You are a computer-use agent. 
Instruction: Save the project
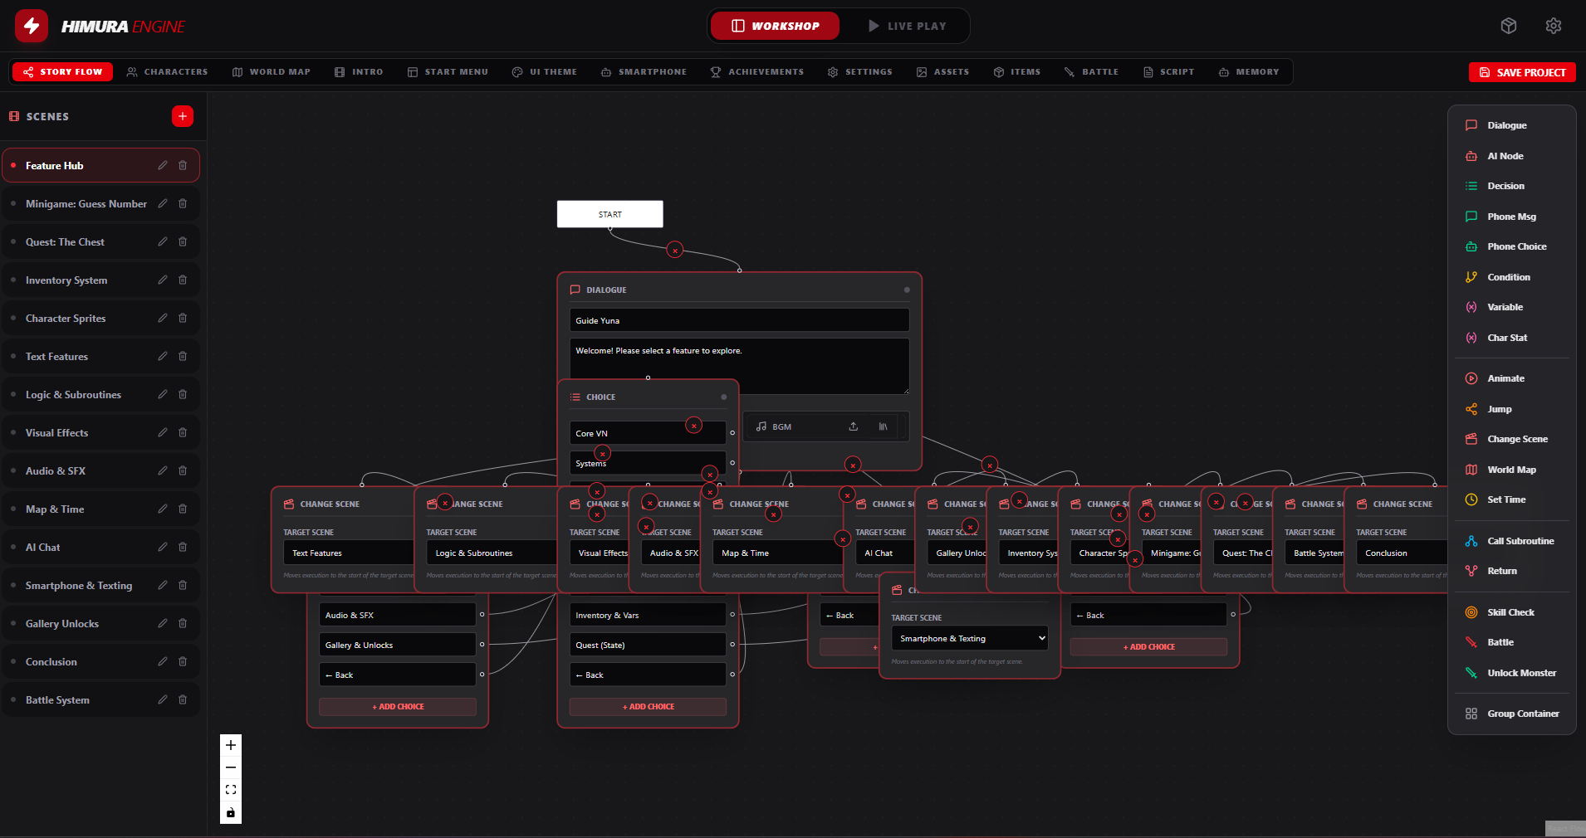(1522, 72)
